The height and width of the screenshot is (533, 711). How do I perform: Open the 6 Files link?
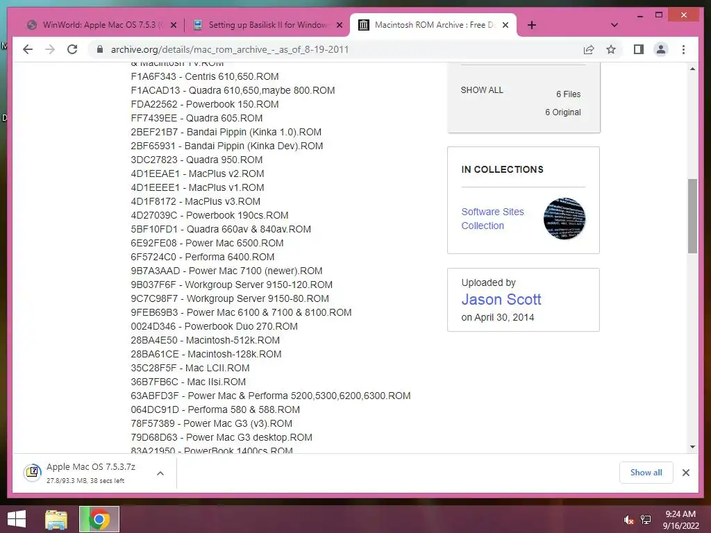568,94
